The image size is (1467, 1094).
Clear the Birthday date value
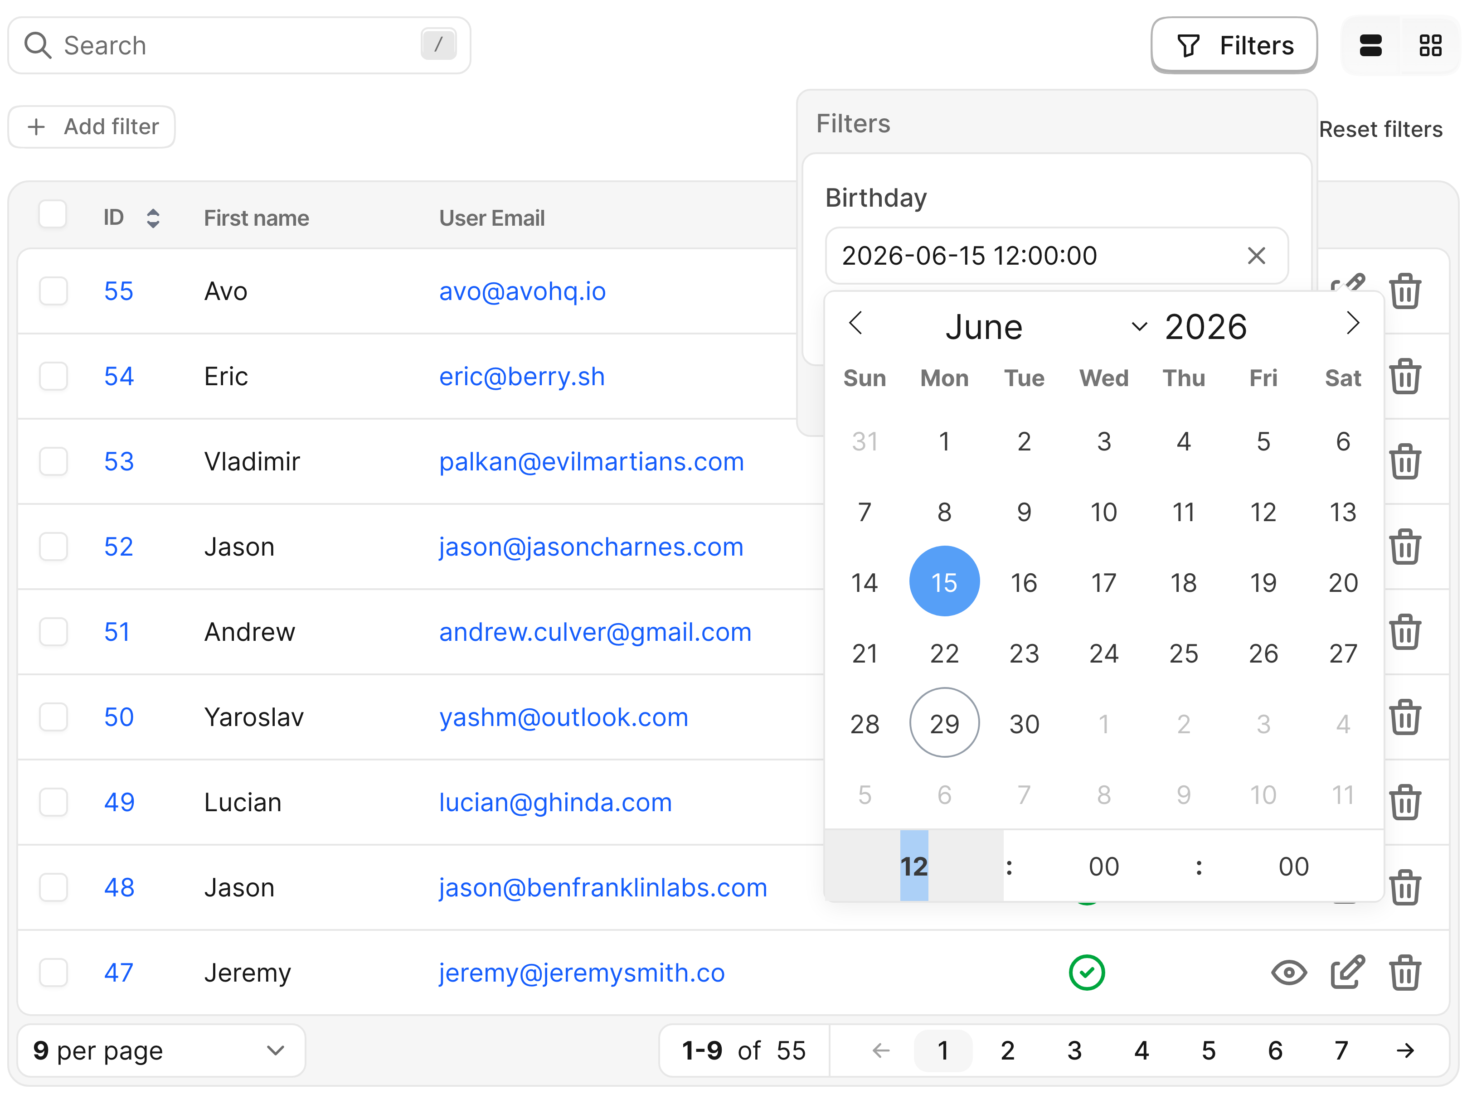tap(1256, 256)
